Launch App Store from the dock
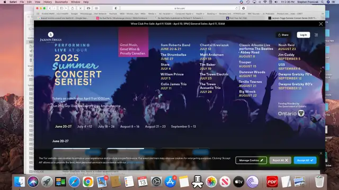This screenshot has height=190, width=339. (171, 182)
